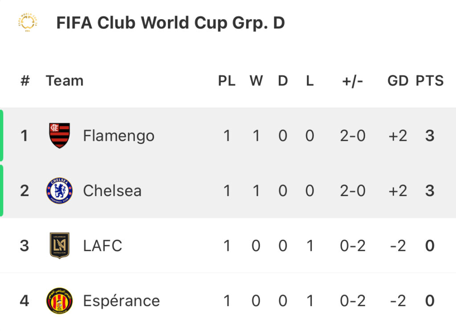Open the Flamengo team name link

click(118, 136)
